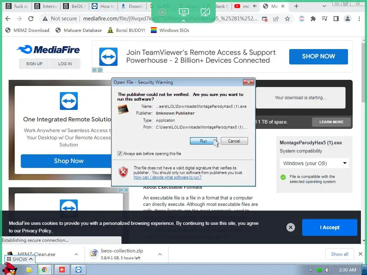Show hidden system tray icons
The image size is (367, 275).
tap(310, 270)
